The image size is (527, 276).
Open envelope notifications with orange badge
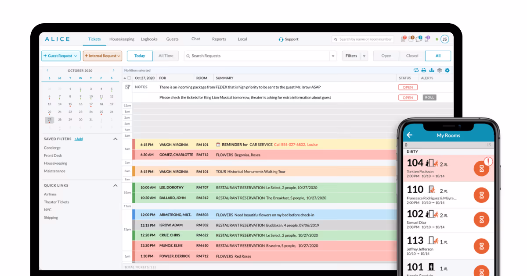411,39
